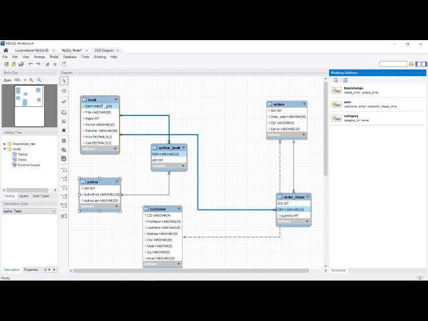Select the pointer selection tool
This screenshot has width=428, height=321.
coord(64,80)
